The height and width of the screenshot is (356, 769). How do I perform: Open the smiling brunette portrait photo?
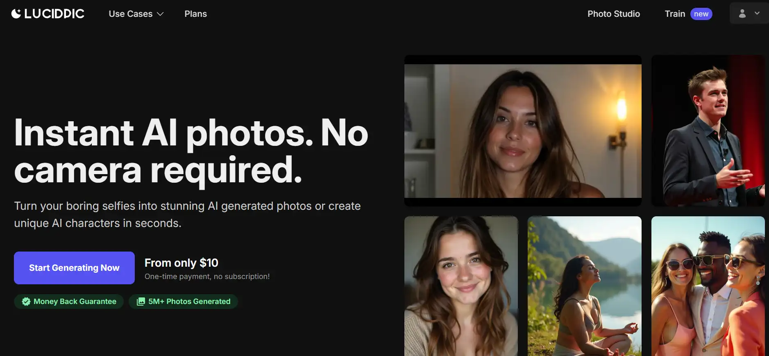(x=461, y=286)
